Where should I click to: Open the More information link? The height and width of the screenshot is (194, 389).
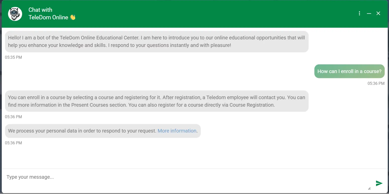(x=177, y=131)
